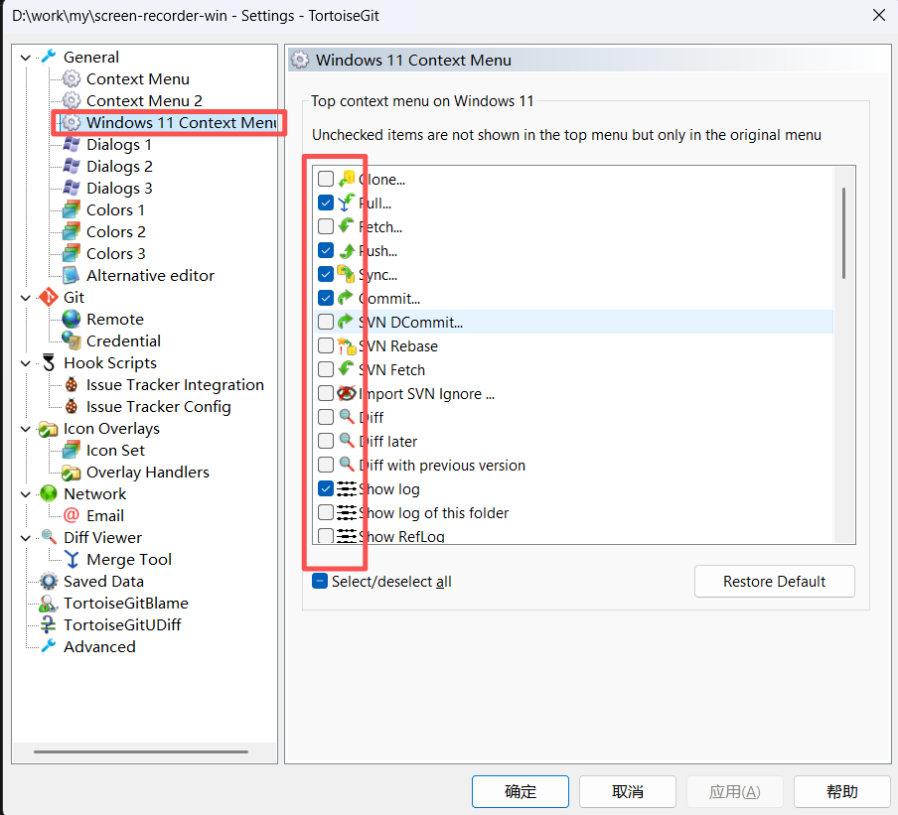The image size is (898, 815).
Task: Go to Dialogs 3 settings
Action: (119, 189)
